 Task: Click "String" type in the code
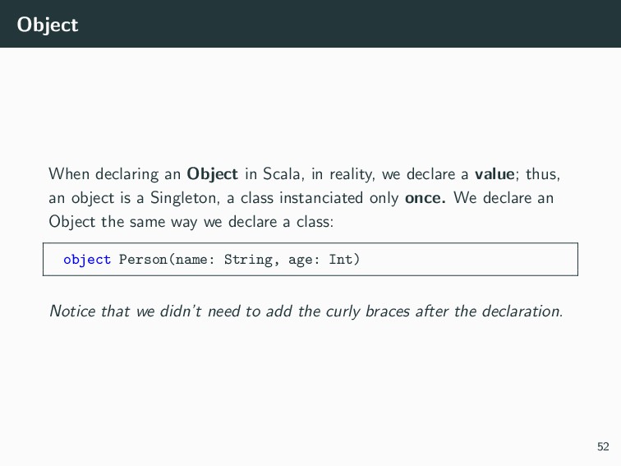coord(248,260)
